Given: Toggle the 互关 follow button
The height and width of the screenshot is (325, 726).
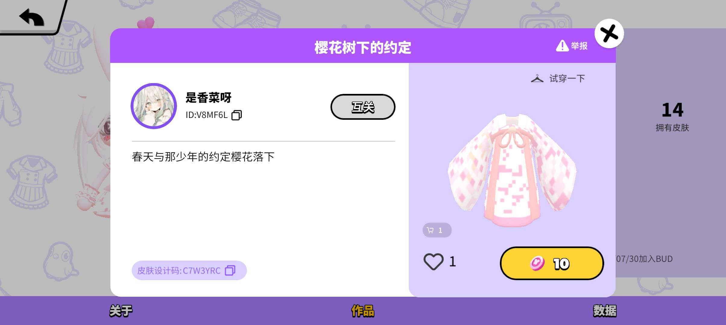Looking at the screenshot, I should (x=363, y=107).
